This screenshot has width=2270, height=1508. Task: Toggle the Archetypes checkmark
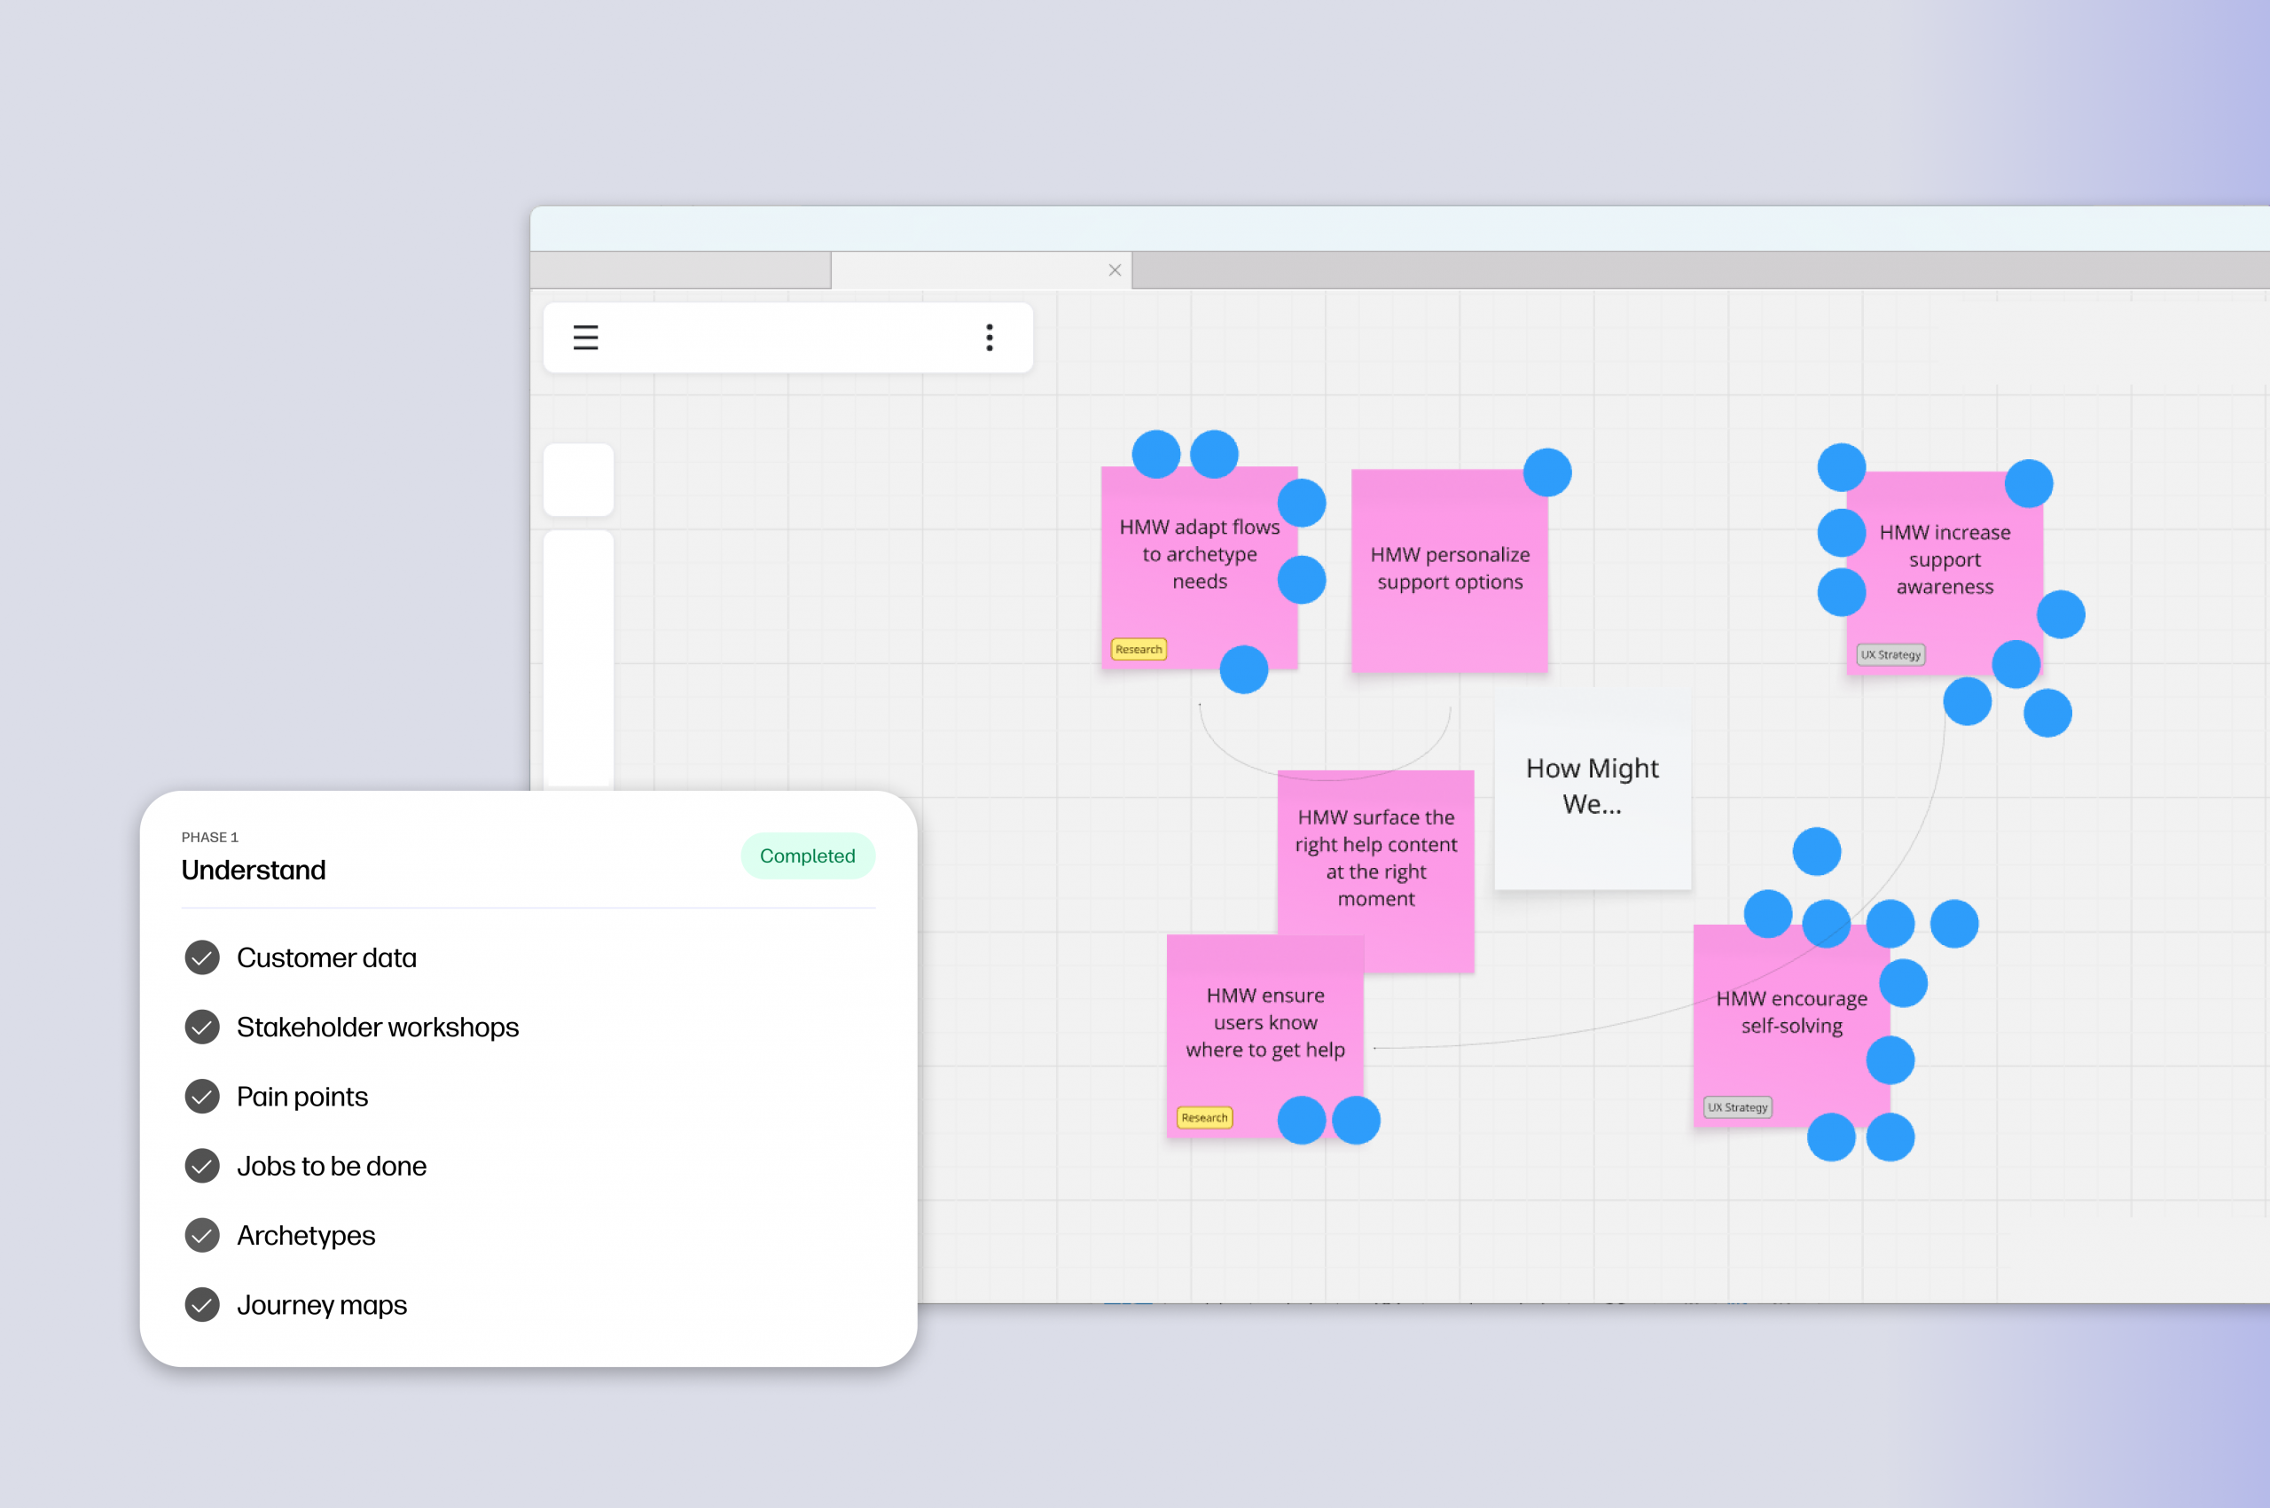(x=202, y=1235)
